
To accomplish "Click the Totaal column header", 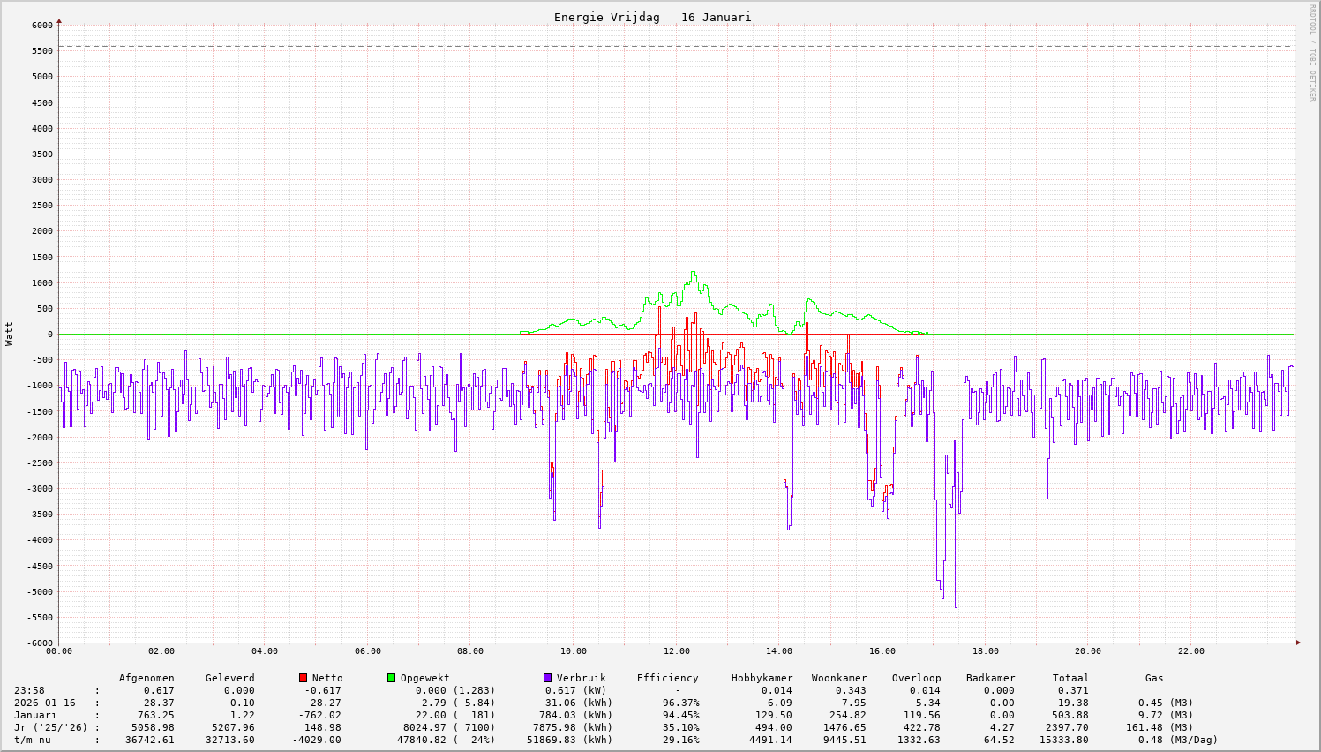I will pyautogui.click(x=1070, y=678).
